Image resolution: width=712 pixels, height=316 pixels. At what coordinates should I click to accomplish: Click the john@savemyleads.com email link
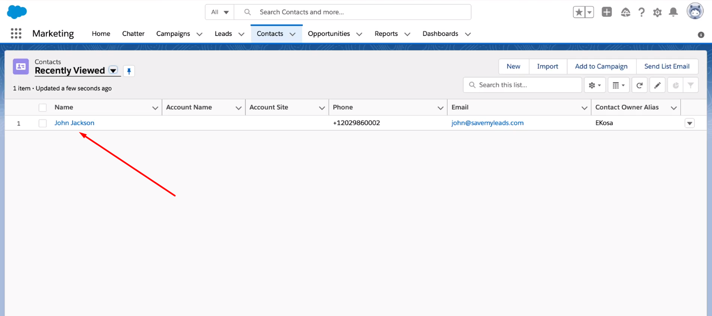click(487, 123)
